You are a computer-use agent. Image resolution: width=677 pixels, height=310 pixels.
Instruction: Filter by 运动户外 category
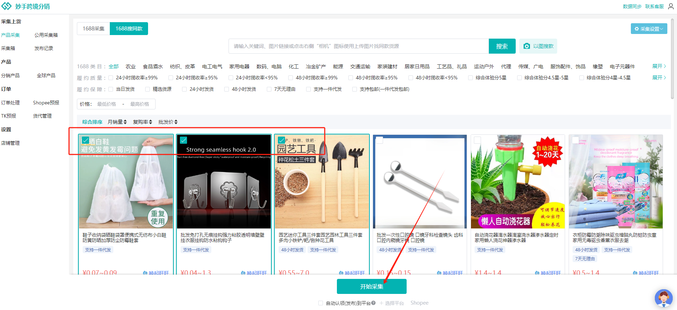(484, 67)
